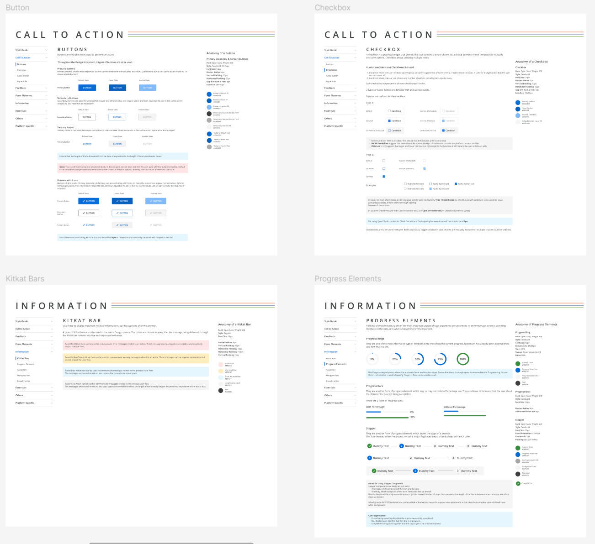Click the default-state Primary Button without icon
Viewport: 595px width, 544px height.
coord(87,88)
